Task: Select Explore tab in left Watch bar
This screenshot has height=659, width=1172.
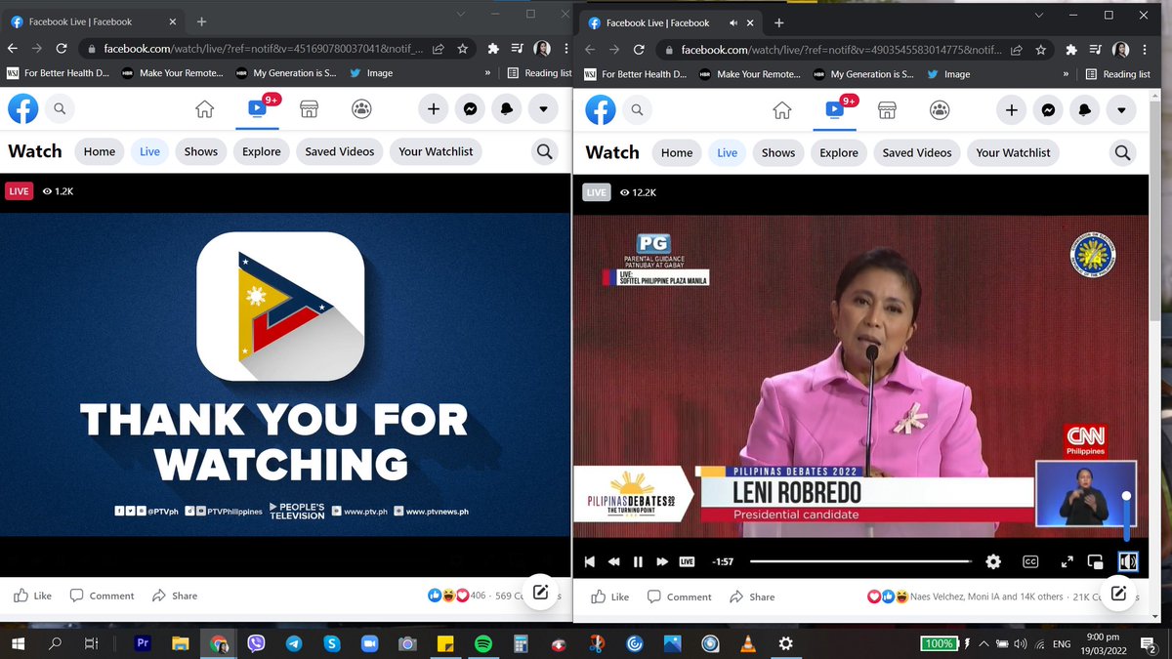Action: 262,151
